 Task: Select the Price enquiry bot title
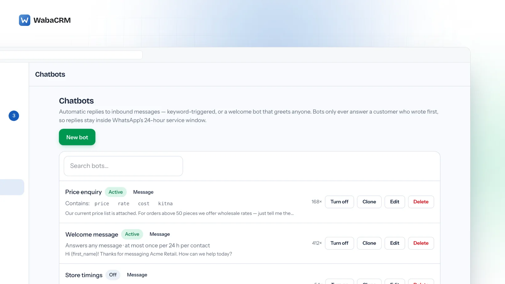[x=83, y=192]
